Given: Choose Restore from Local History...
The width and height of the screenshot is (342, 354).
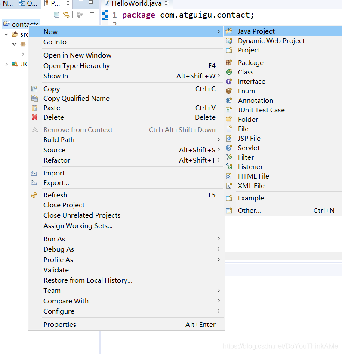Looking at the screenshot, I should click(x=126, y=280).
